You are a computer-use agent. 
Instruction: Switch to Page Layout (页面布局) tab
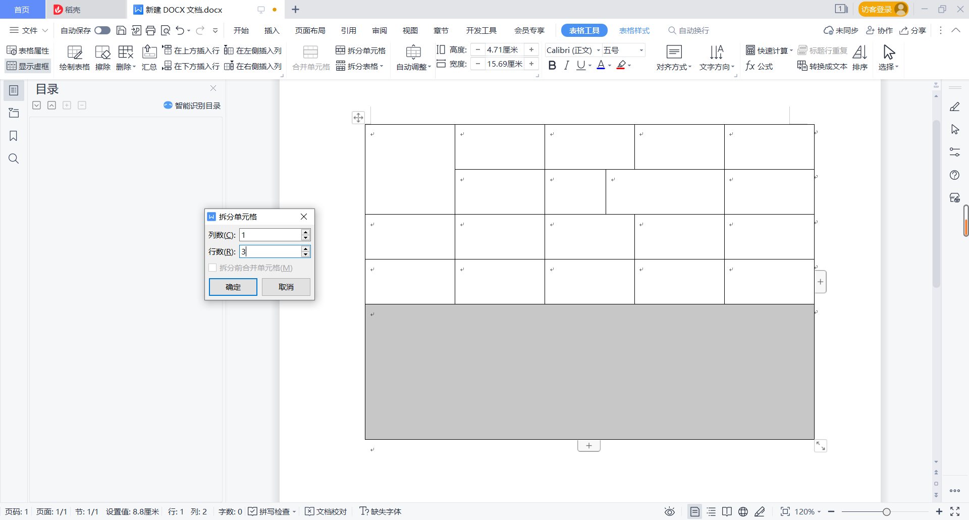click(x=310, y=30)
